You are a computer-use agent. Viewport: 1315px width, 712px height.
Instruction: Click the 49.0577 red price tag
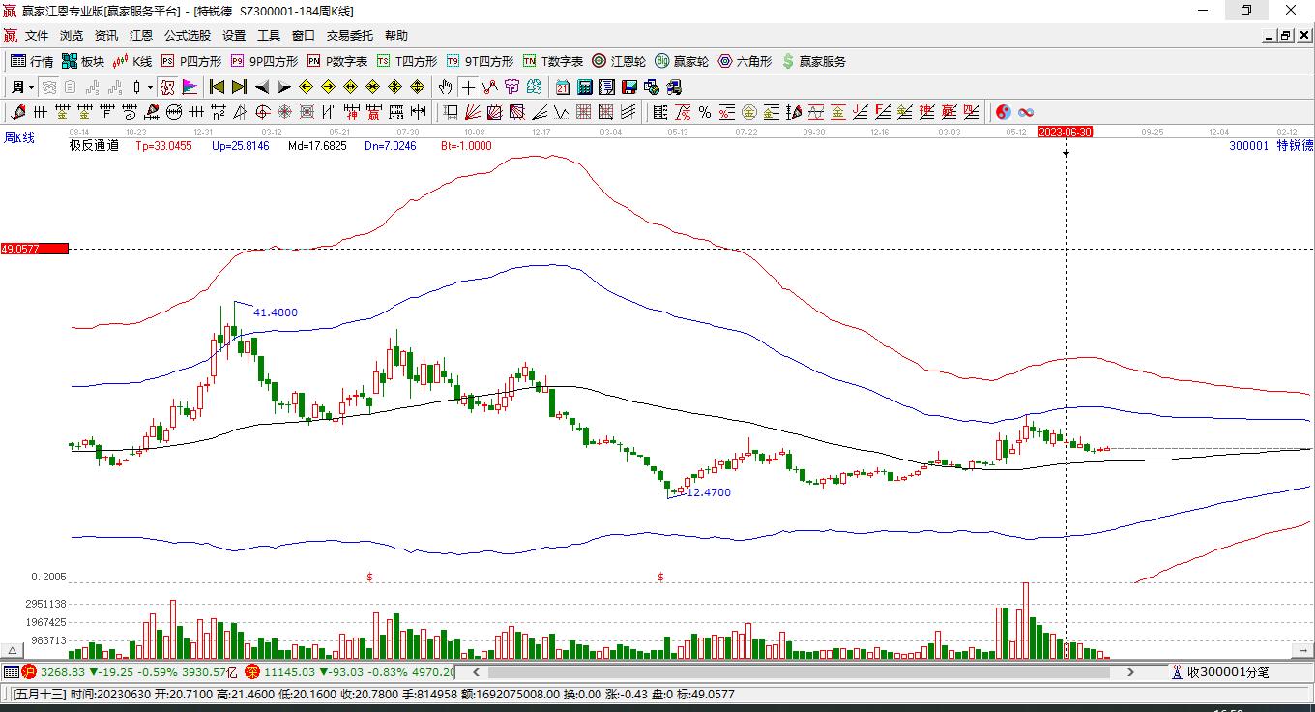coord(35,249)
